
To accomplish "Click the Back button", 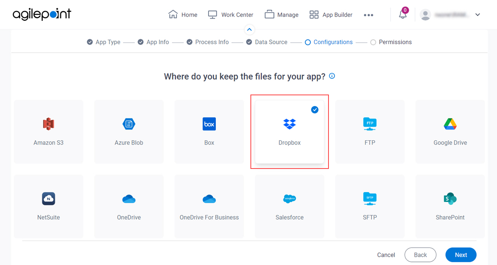I will [421, 255].
